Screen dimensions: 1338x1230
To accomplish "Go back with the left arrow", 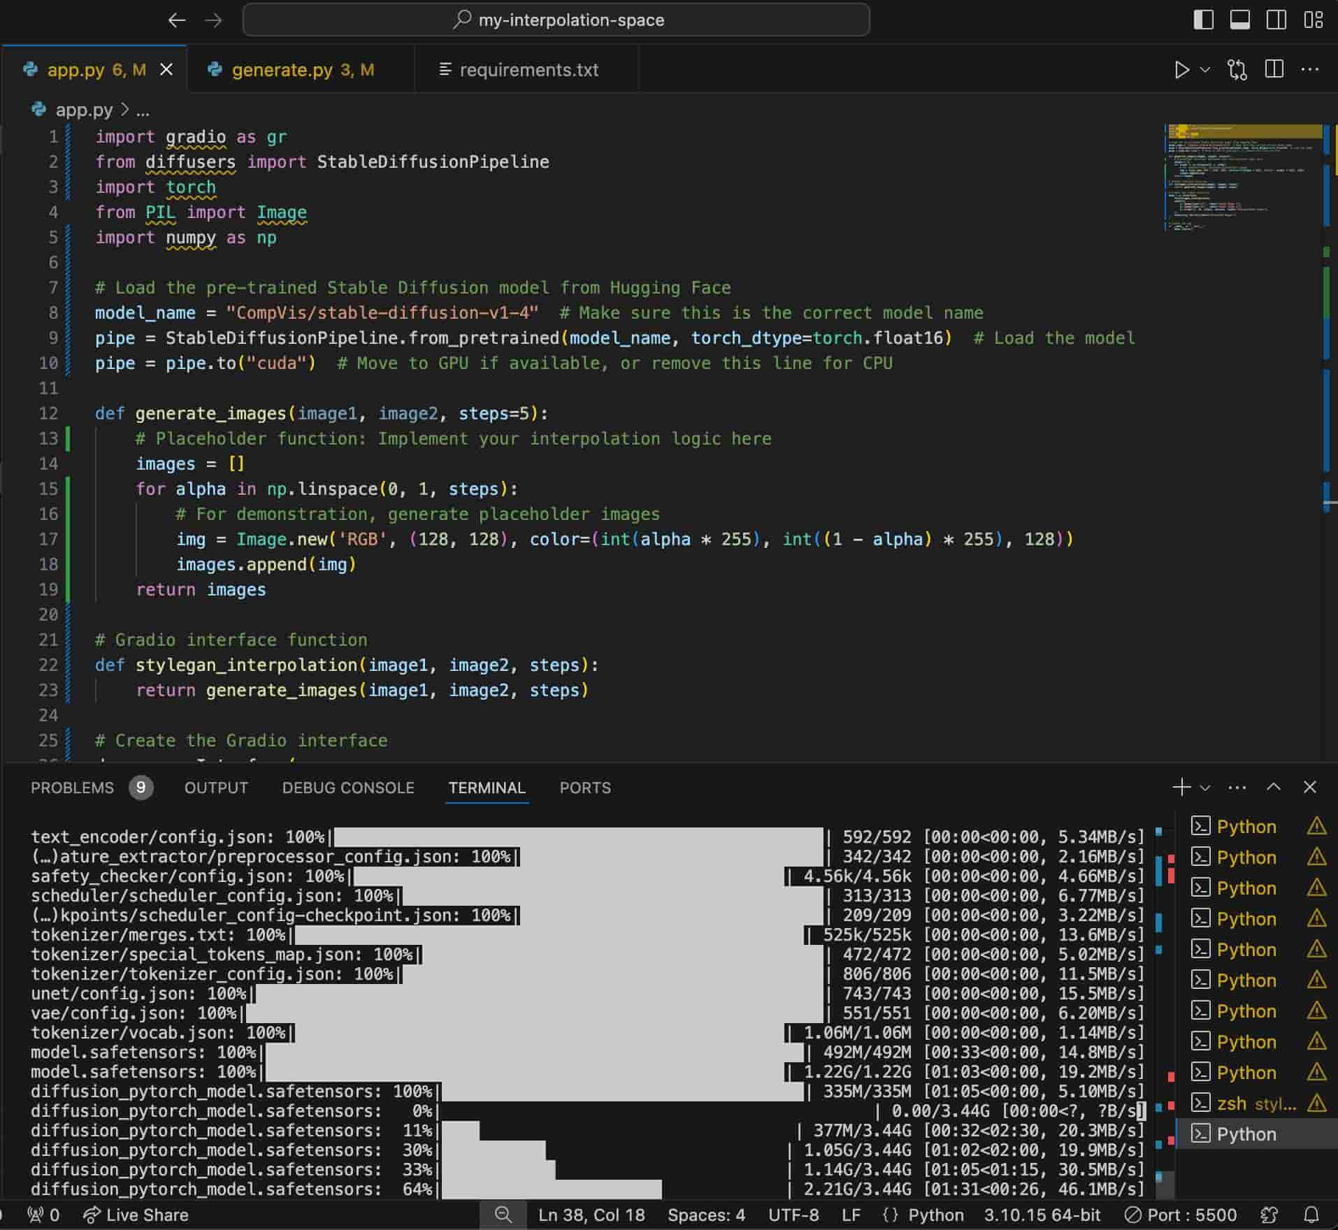I will pos(177,20).
